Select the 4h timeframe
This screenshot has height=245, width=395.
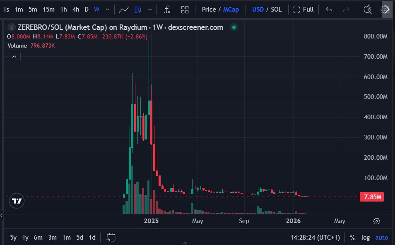pyautogui.click(x=76, y=10)
